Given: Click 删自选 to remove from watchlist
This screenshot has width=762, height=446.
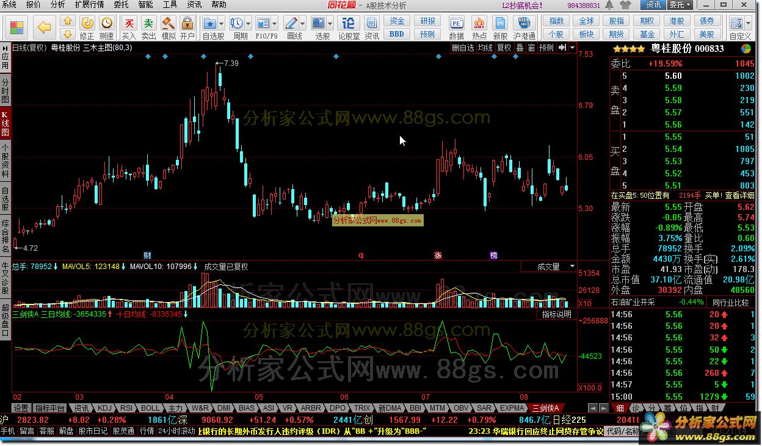Looking at the screenshot, I should pyautogui.click(x=463, y=48).
